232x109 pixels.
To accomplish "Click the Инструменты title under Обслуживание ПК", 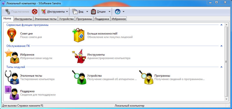I will 96,55.
